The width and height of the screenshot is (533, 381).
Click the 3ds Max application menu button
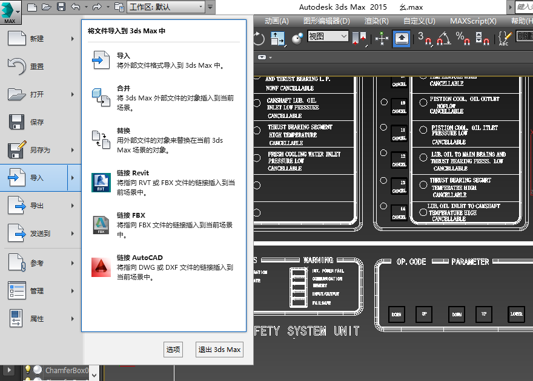(10, 11)
